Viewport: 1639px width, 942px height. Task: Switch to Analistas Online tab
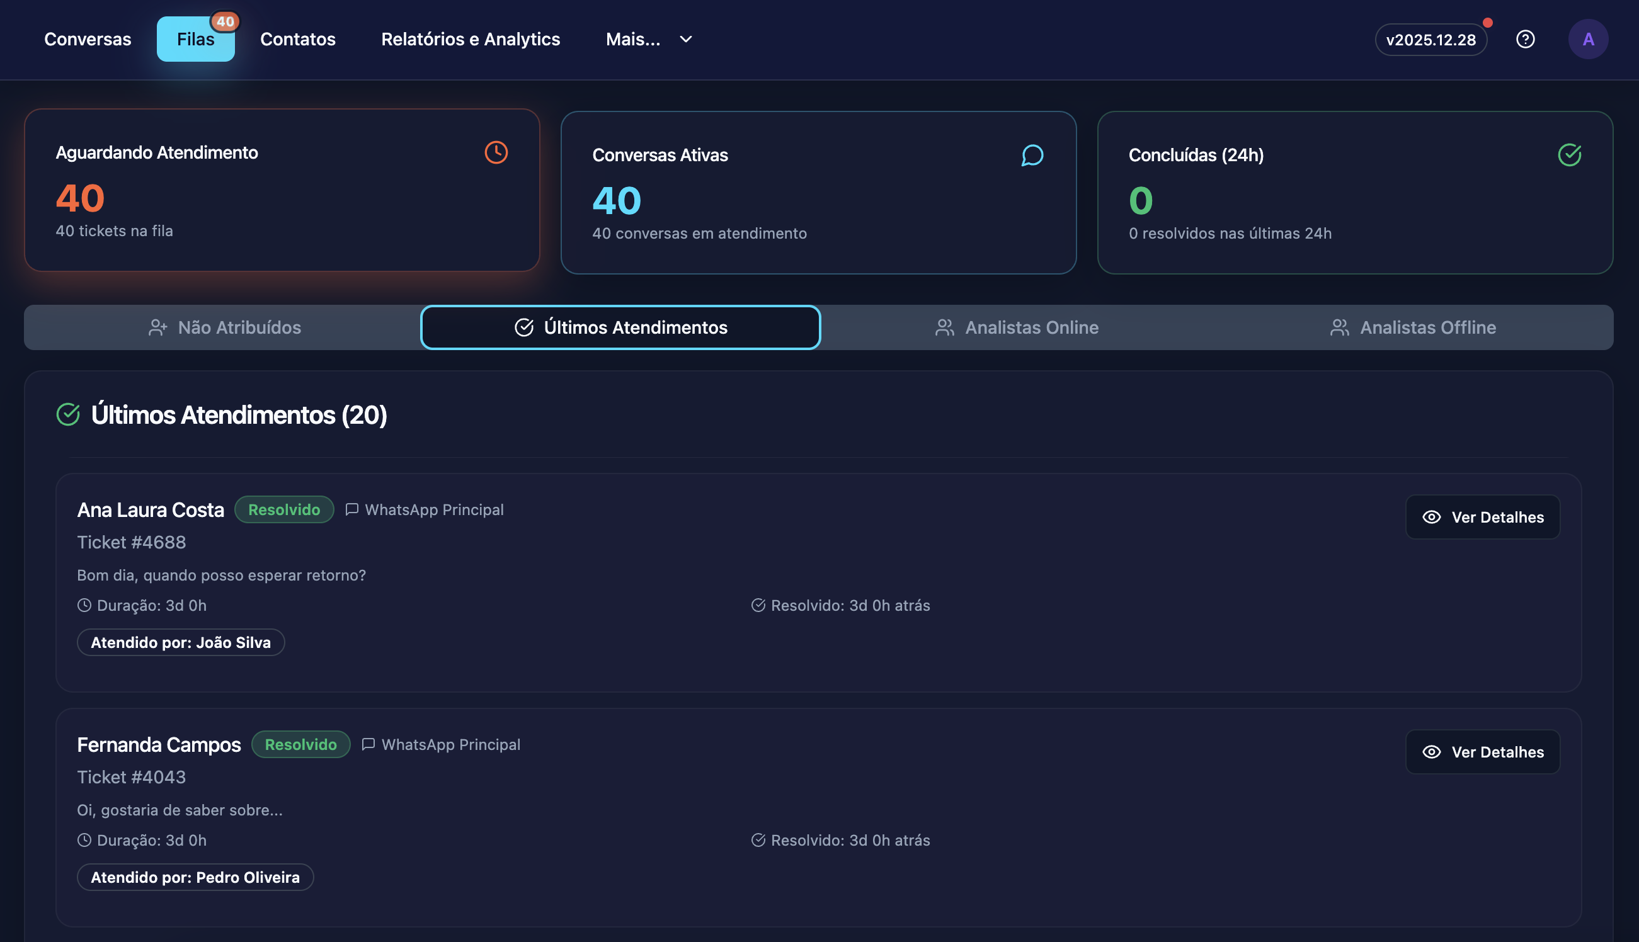1017,327
